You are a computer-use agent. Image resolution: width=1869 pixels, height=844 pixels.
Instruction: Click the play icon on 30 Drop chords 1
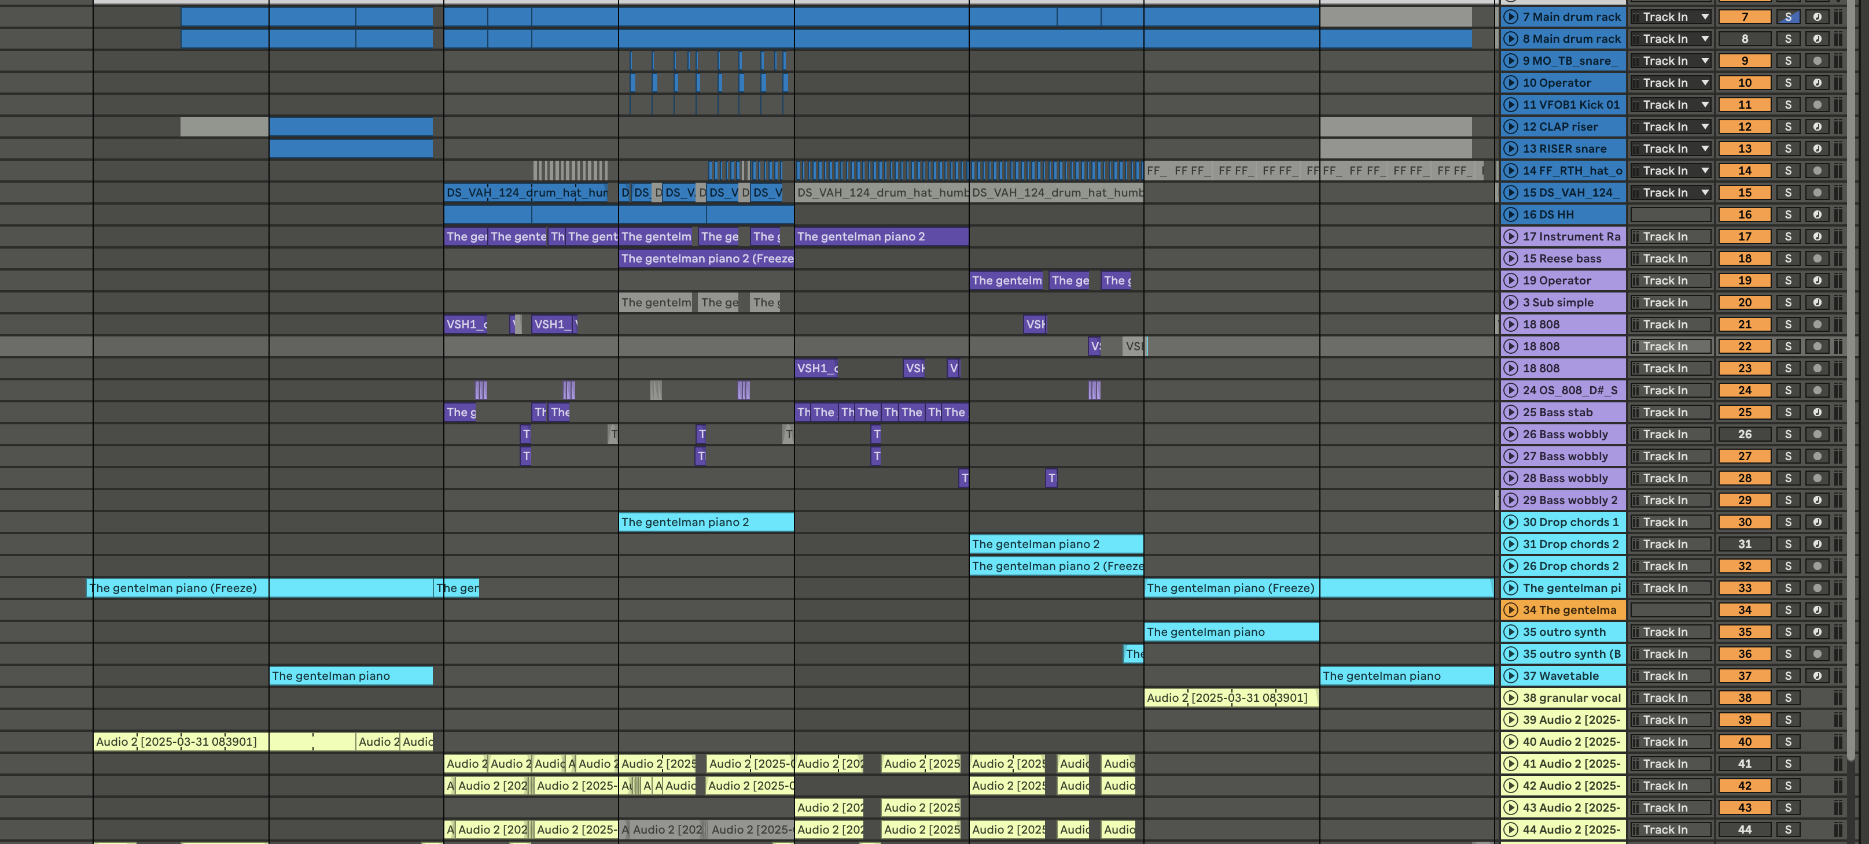tap(1511, 522)
